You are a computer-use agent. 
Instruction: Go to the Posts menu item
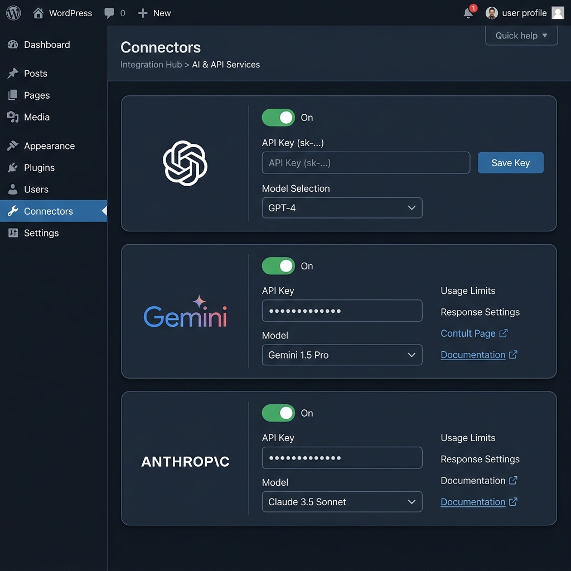click(54, 73)
